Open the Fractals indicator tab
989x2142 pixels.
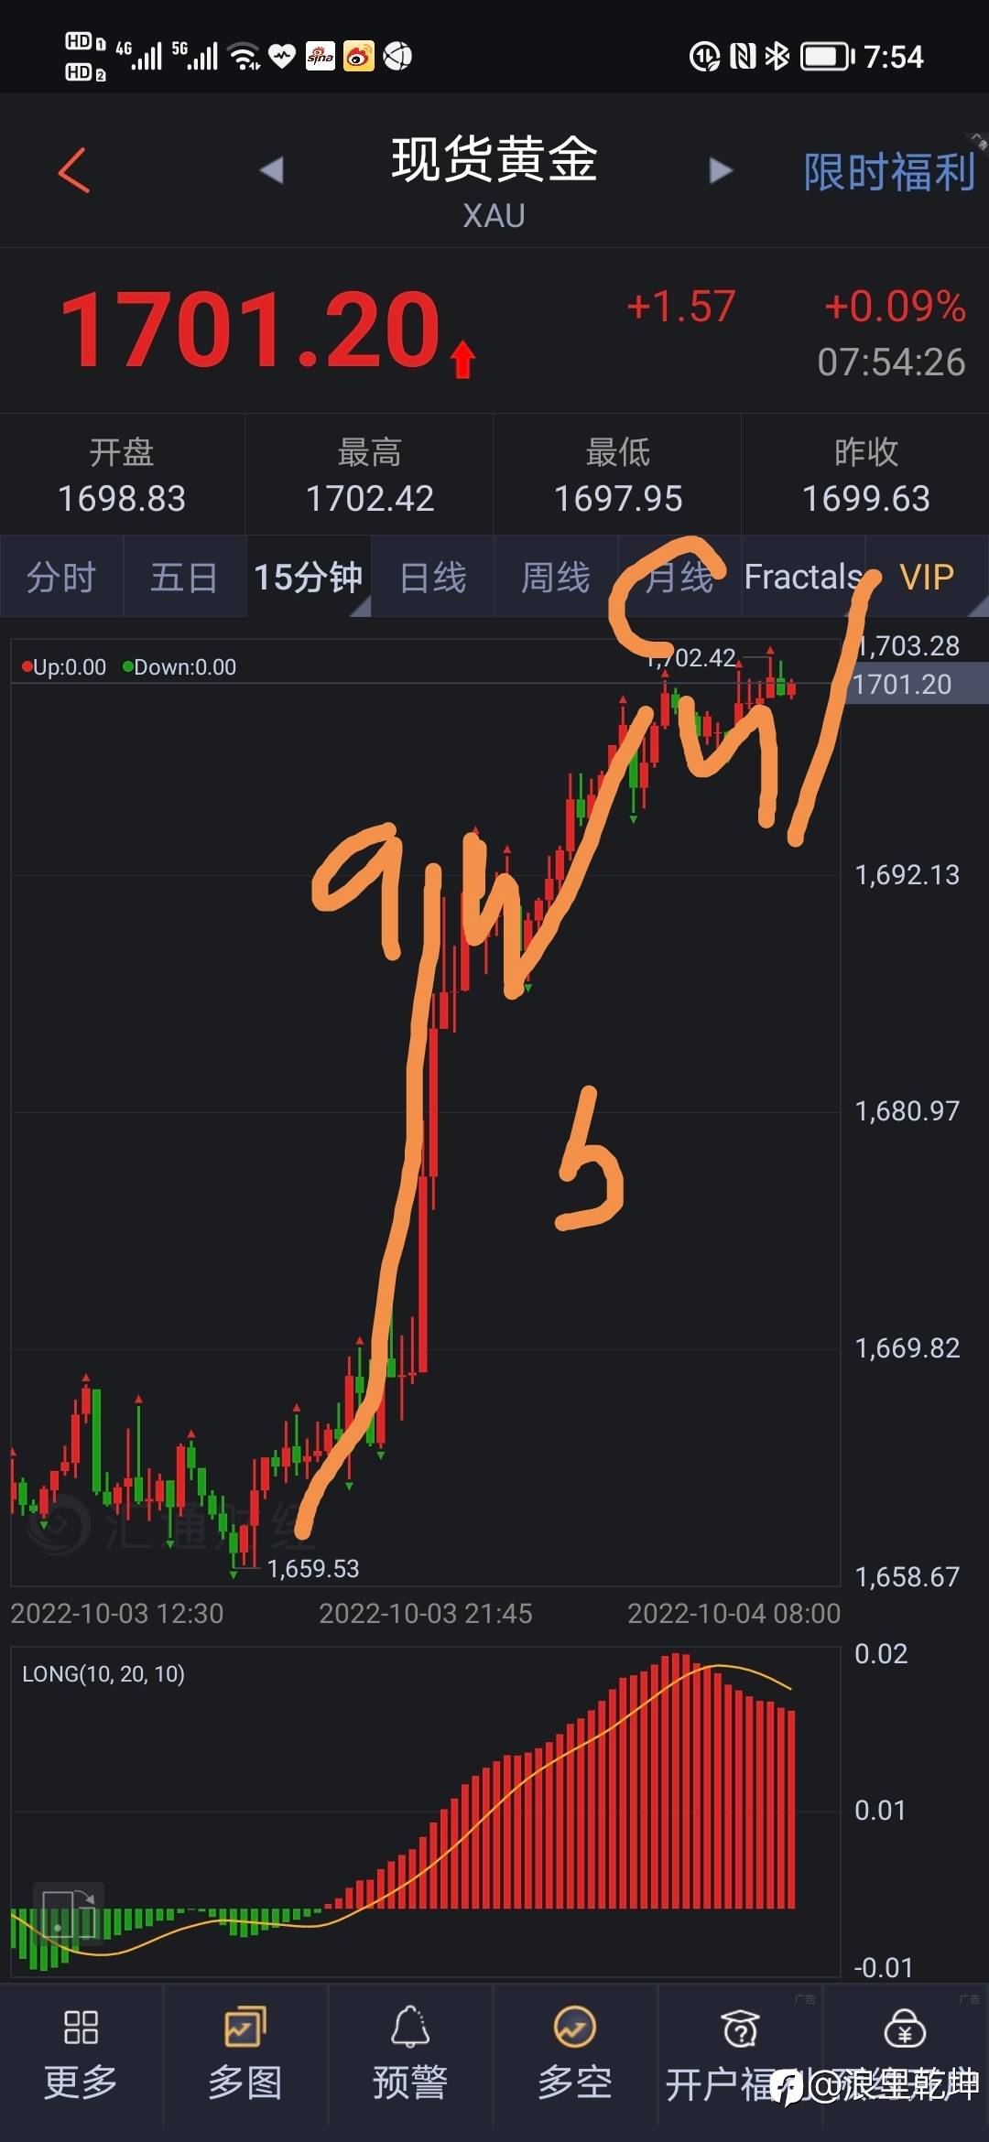[x=803, y=578]
